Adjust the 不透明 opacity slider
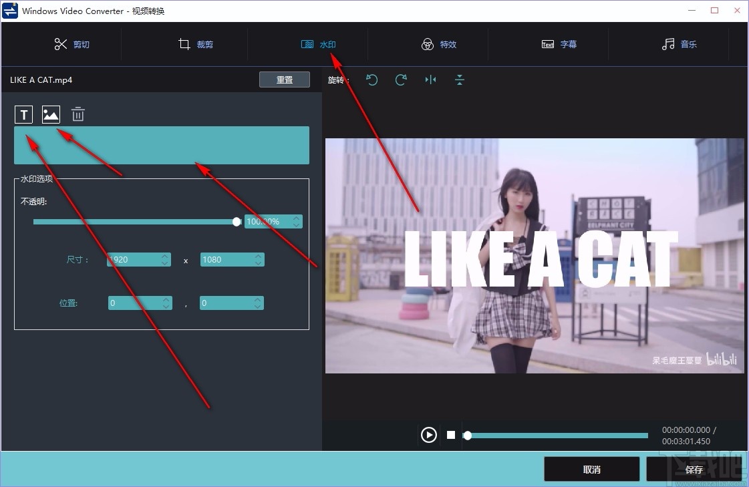The height and width of the screenshot is (487, 749). (236, 221)
